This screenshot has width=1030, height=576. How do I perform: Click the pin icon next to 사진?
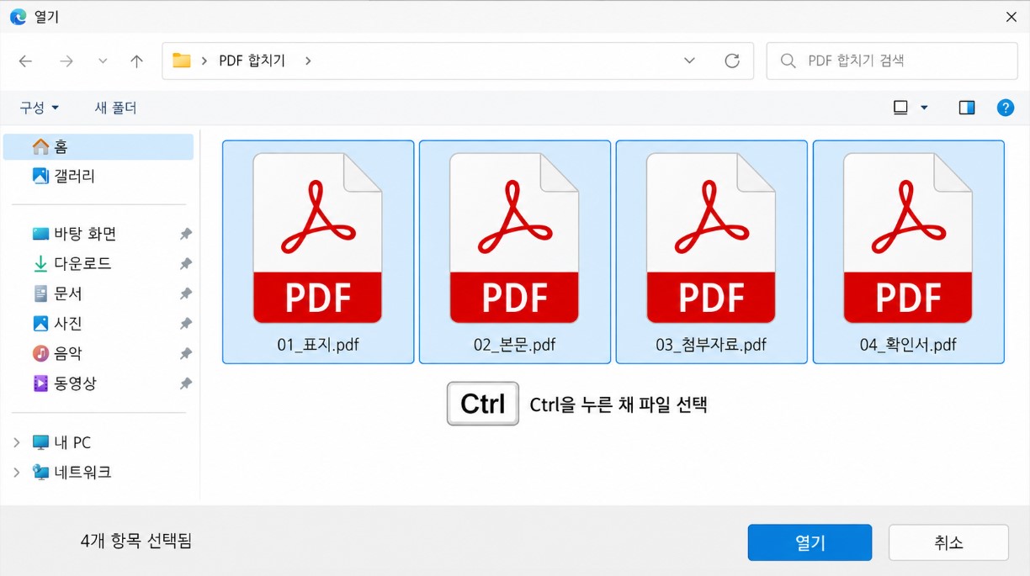pyautogui.click(x=185, y=324)
